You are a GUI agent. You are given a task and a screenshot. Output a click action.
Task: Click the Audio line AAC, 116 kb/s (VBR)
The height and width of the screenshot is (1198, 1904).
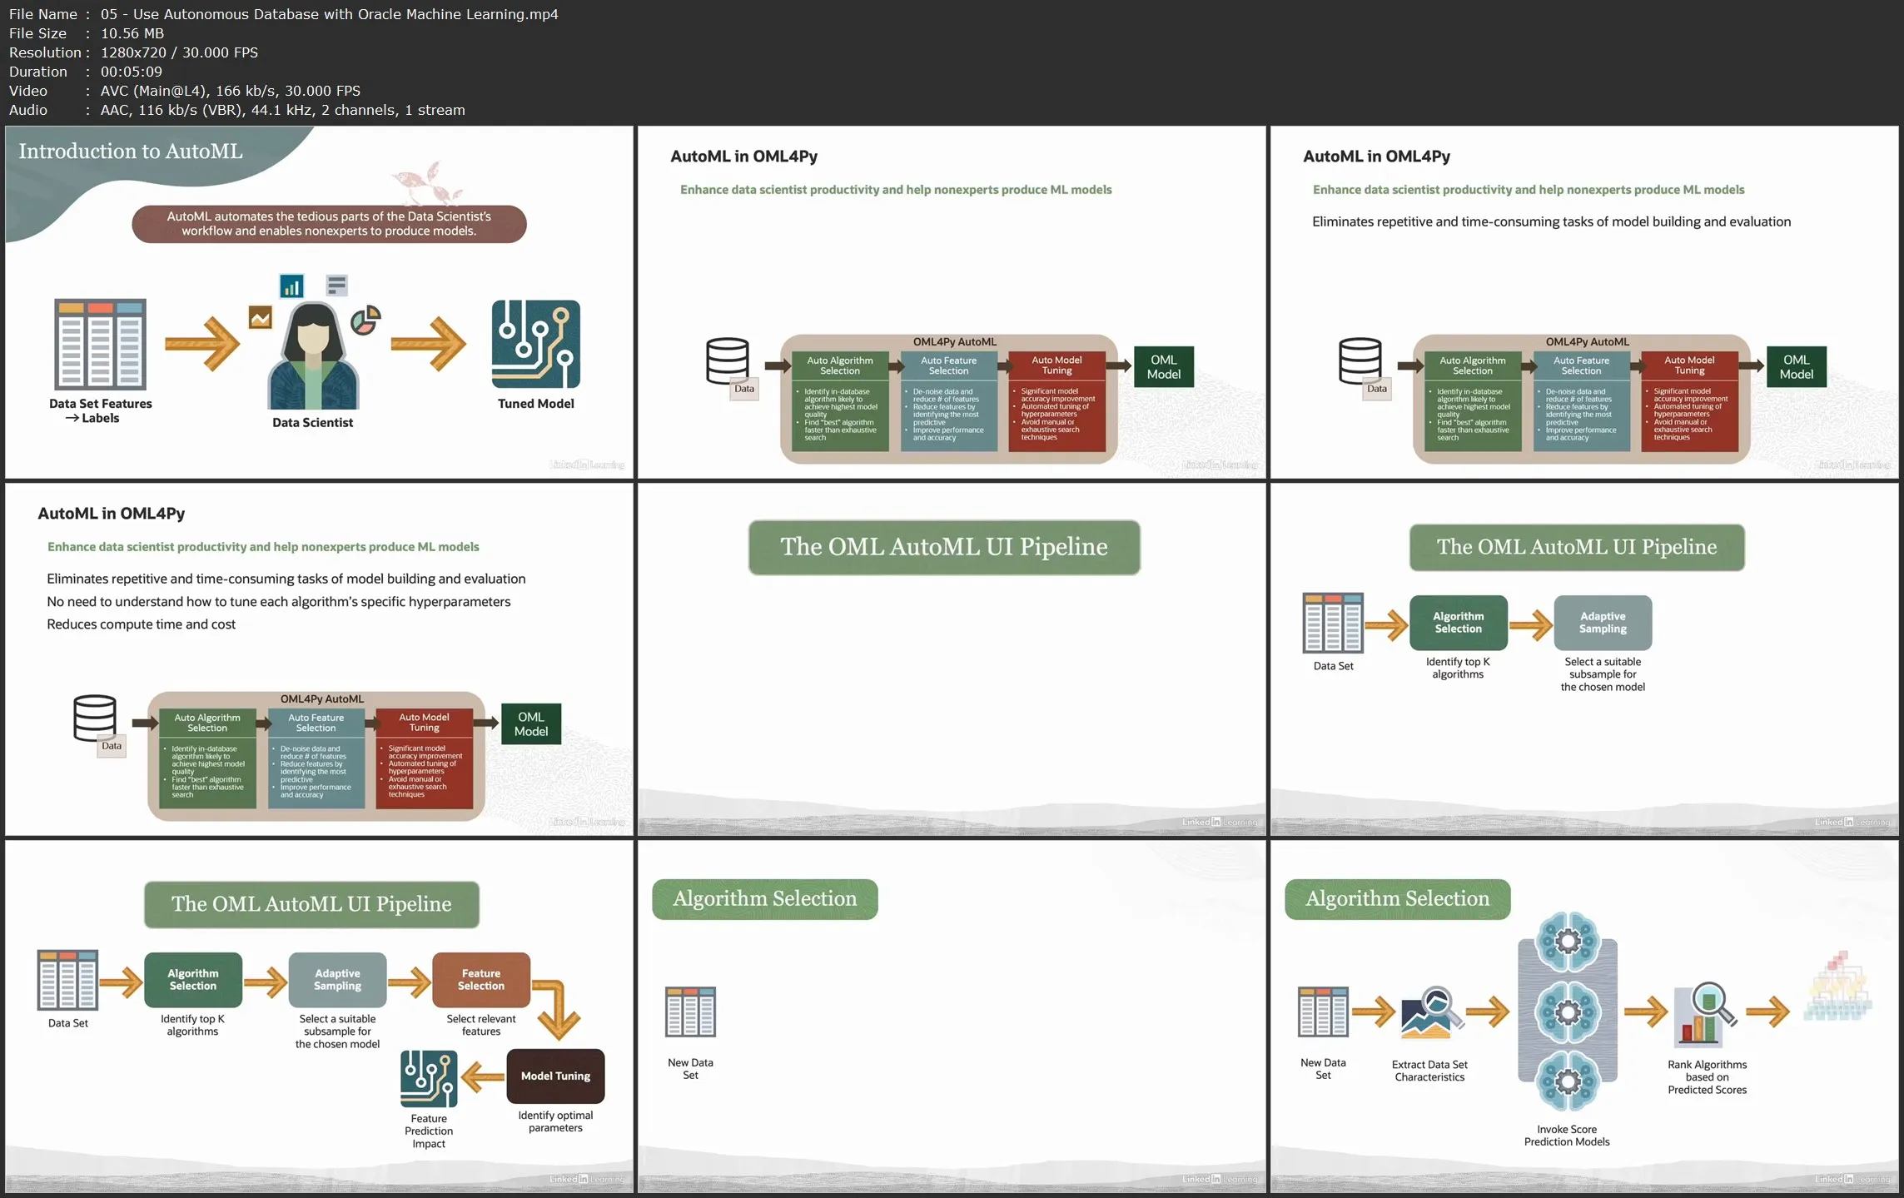click(x=283, y=110)
